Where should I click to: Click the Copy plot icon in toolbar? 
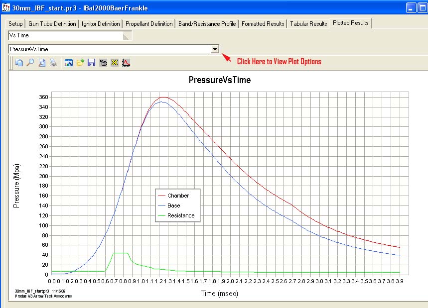point(19,63)
